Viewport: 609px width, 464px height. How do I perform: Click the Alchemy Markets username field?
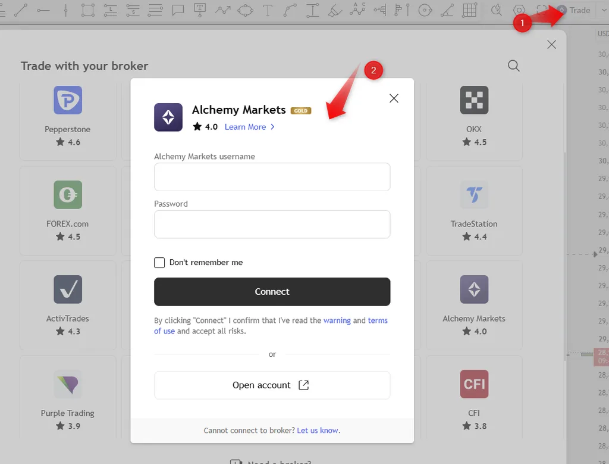[x=272, y=177]
